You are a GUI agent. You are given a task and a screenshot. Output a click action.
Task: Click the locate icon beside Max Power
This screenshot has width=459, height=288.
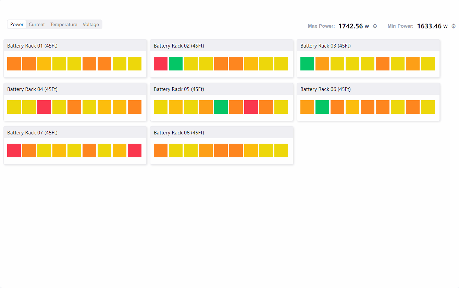pyautogui.click(x=375, y=26)
